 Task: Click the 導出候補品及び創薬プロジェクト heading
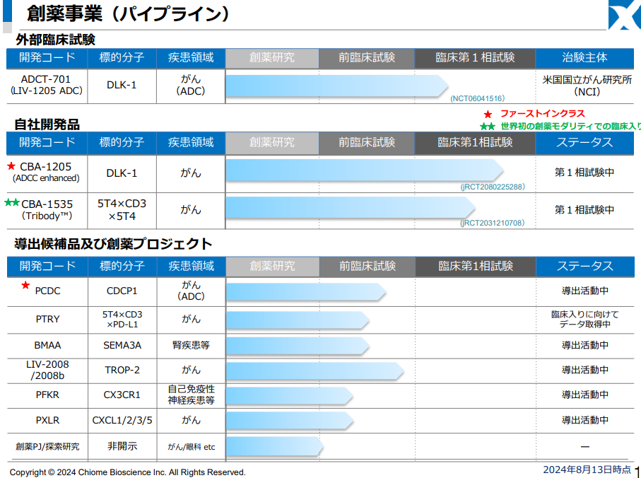click(113, 244)
